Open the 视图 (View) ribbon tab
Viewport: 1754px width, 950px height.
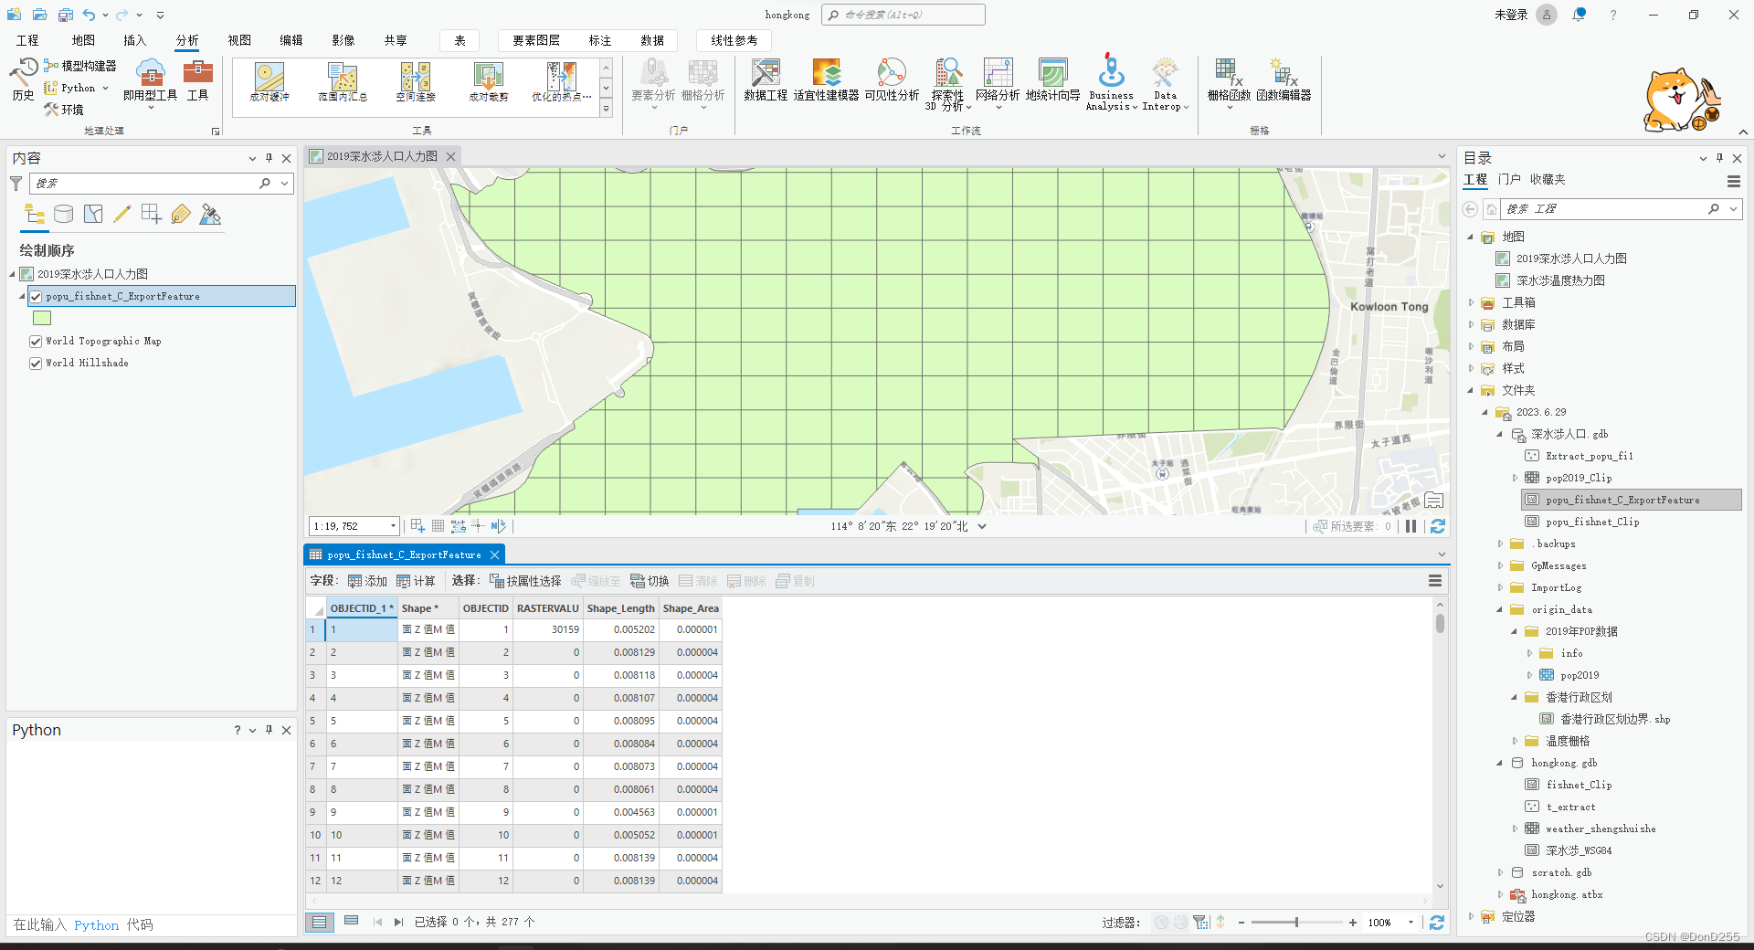(239, 40)
